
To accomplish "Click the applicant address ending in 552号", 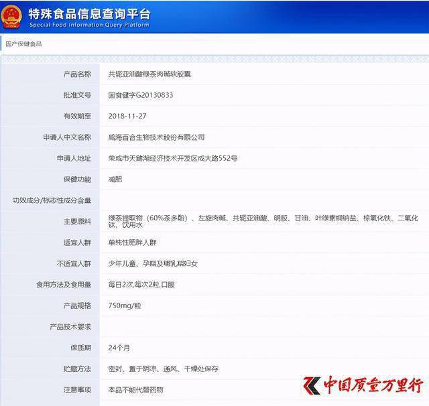I will point(173,158).
